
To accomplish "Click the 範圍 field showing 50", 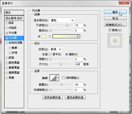I will 79,85.
